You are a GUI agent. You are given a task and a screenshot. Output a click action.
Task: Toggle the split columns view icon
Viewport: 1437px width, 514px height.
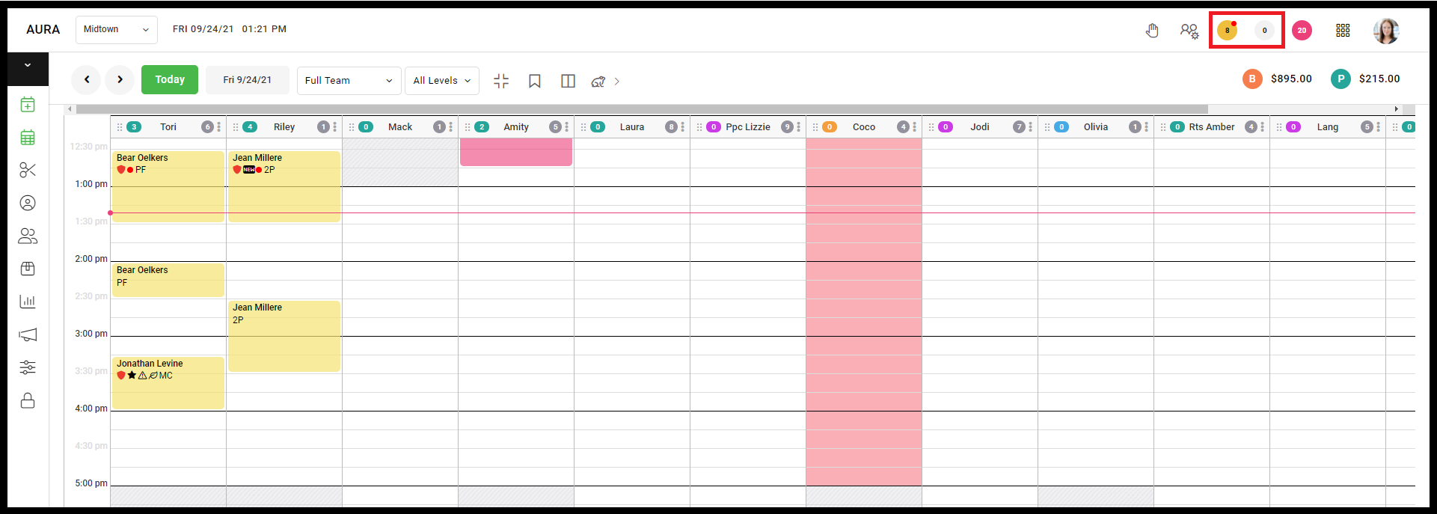[569, 81]
